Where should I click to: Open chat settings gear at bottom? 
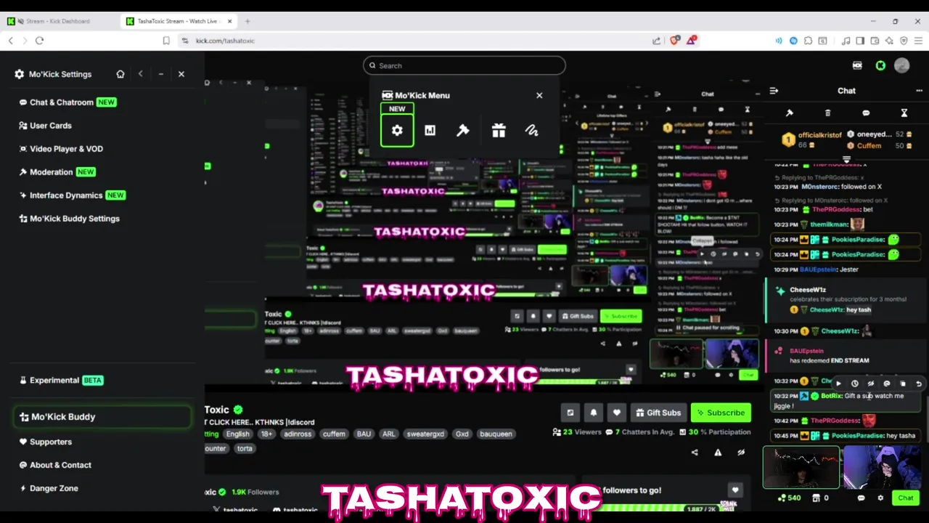[880, 498]
